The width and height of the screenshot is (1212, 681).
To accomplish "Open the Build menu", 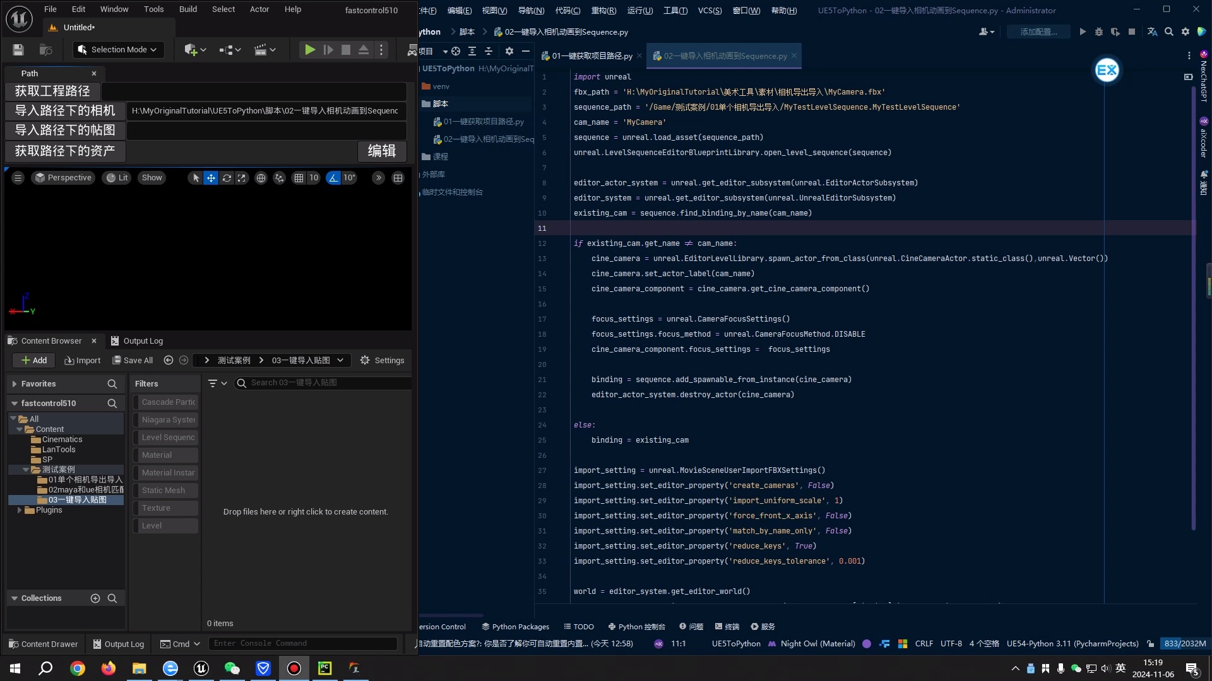I will click(x=187, y=9).
